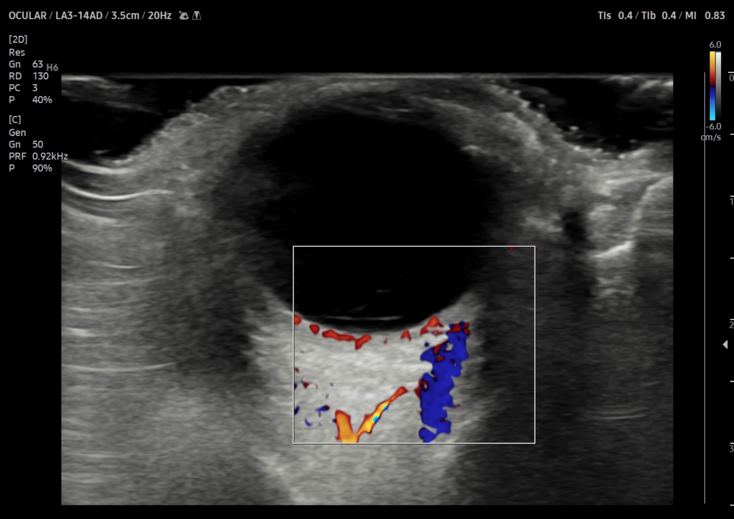Select the 3.5cm depth readout
The image size is (734, 519).
pos(125,16)
